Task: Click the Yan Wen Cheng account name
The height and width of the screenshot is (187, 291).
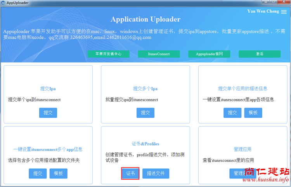Action: click(263, 11)
